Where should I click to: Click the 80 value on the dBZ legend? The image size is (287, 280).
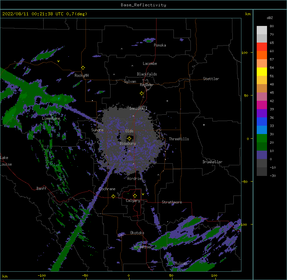pos(272,26)
